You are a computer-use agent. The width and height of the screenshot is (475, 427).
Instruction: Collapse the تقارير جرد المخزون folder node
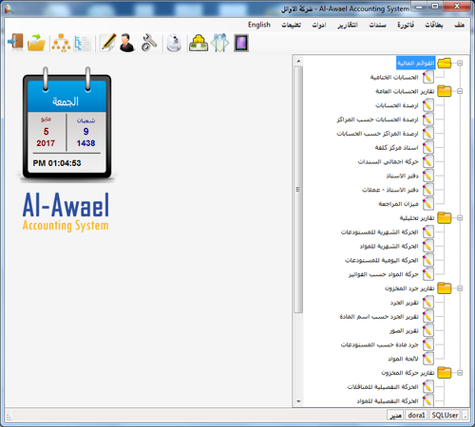coord(460,288)
